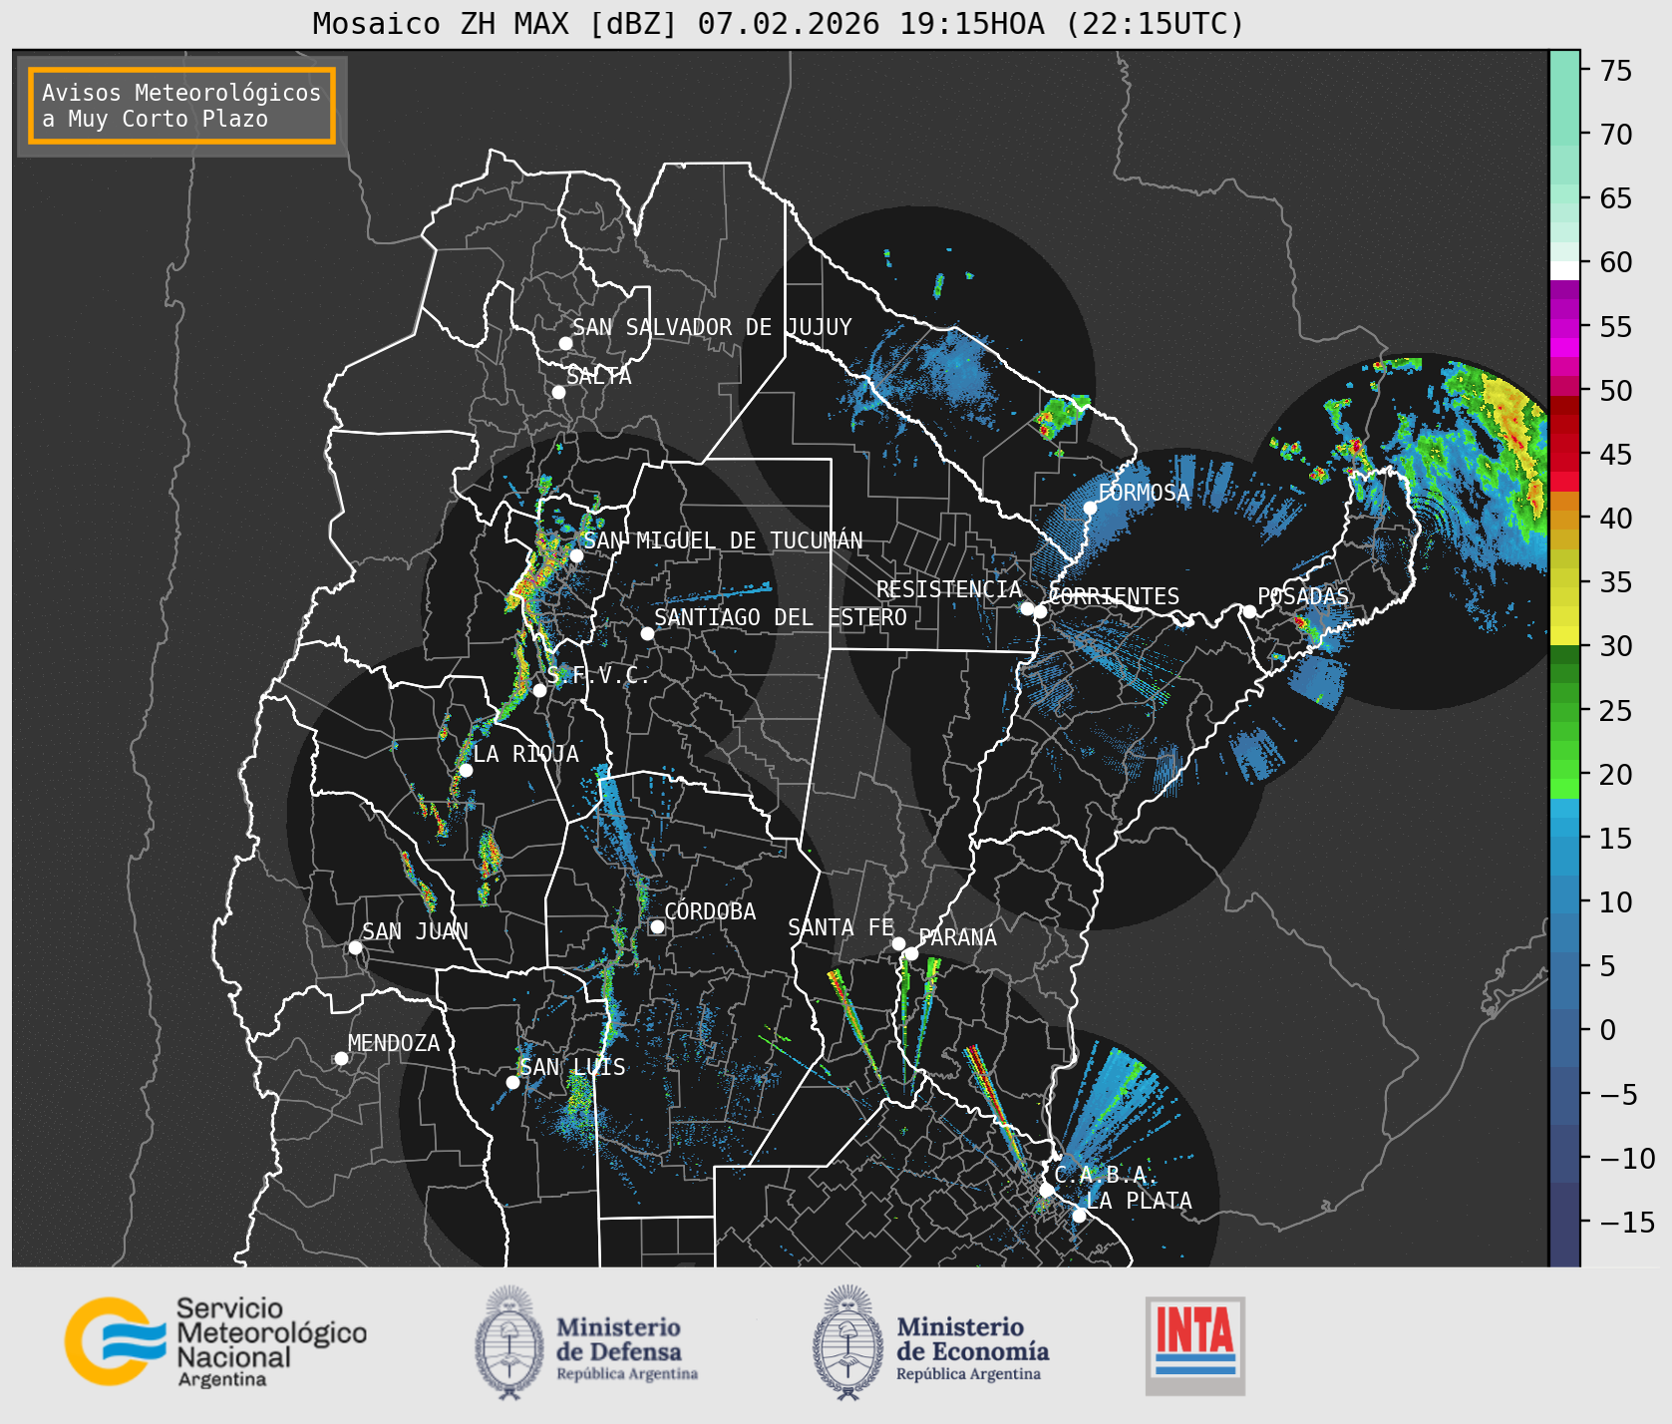The width and height of the screenshot is (1672, 1424).
Task: Select the C.A.B.A. city marker
Action: click(1046, 1190)
